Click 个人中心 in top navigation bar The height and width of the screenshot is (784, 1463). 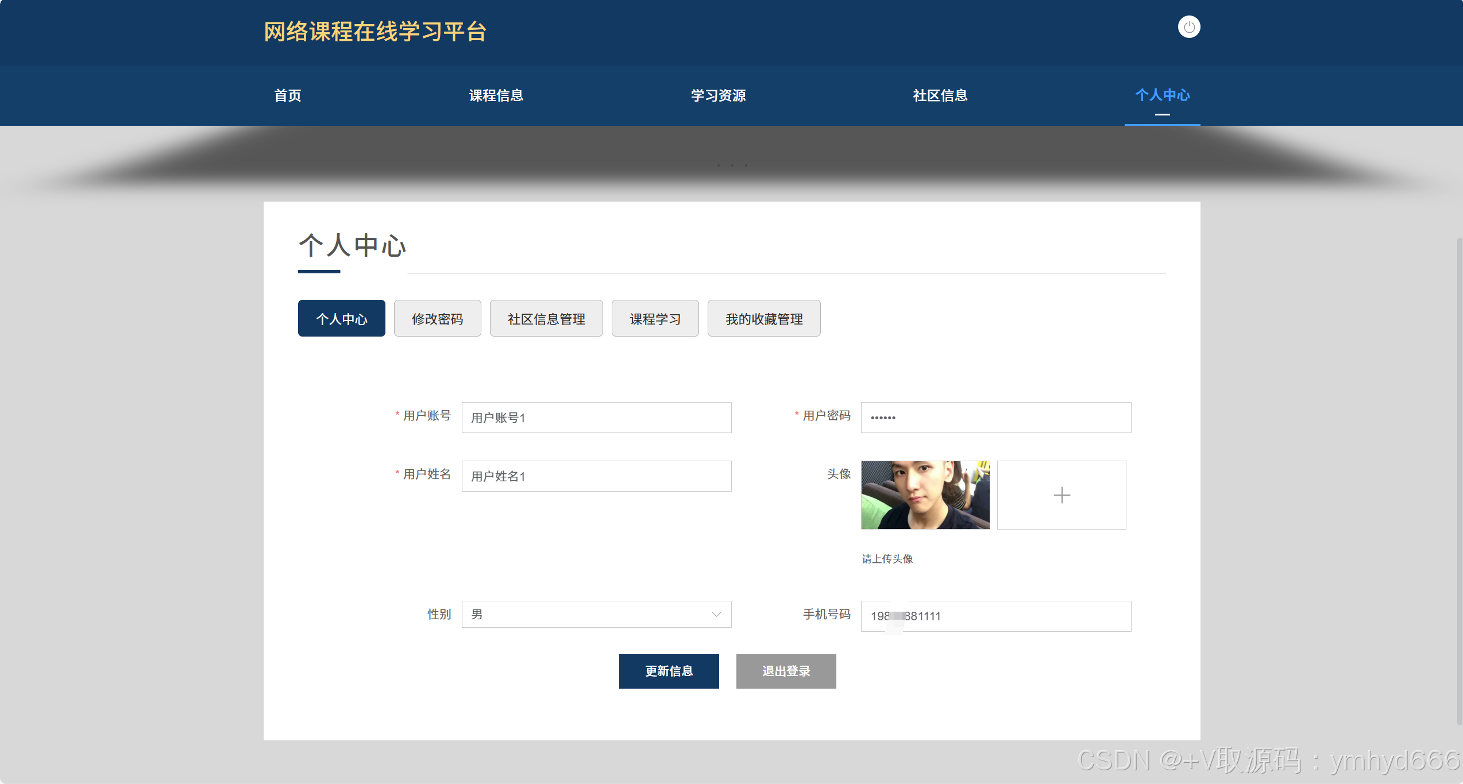tap(1162, 95)
